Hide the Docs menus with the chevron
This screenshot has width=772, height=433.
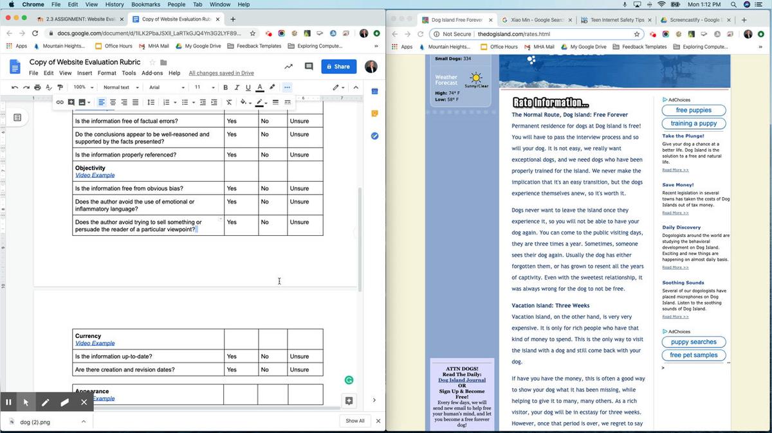(x=356, y=87)
